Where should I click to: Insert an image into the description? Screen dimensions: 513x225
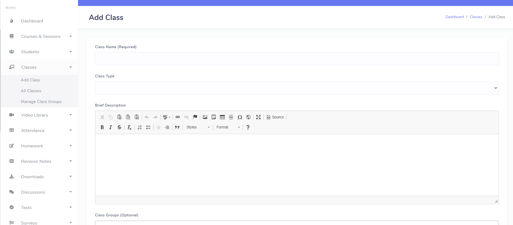[205, 117]
